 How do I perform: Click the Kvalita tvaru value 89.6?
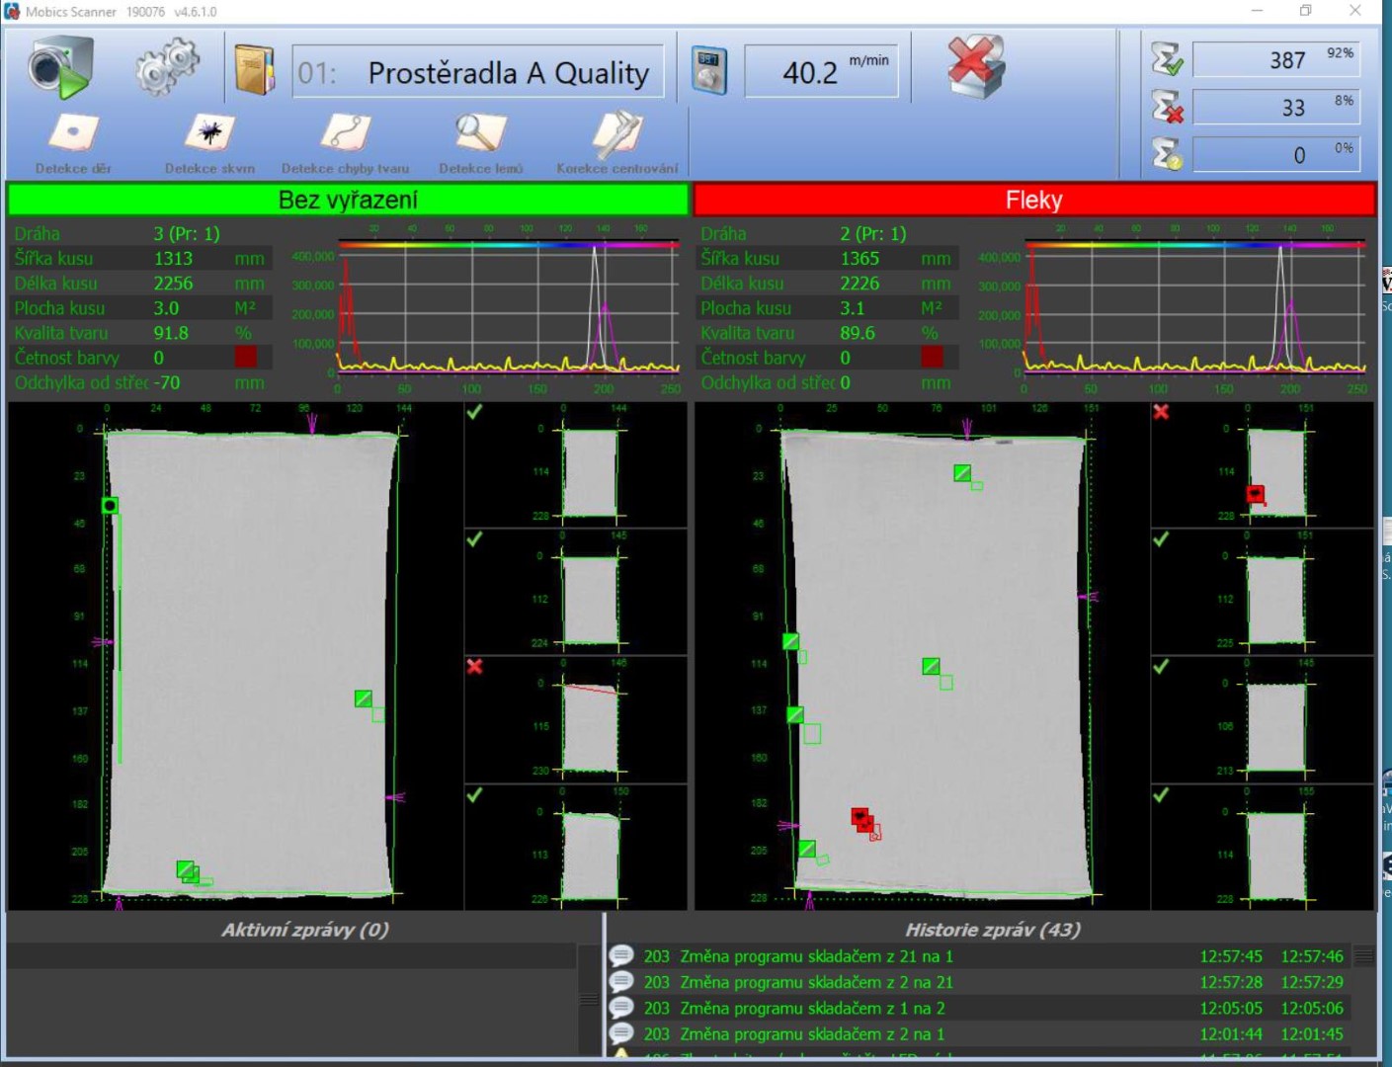(858, 333)
